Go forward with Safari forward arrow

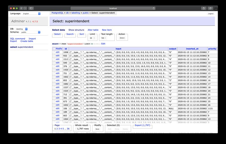(25, 8)
